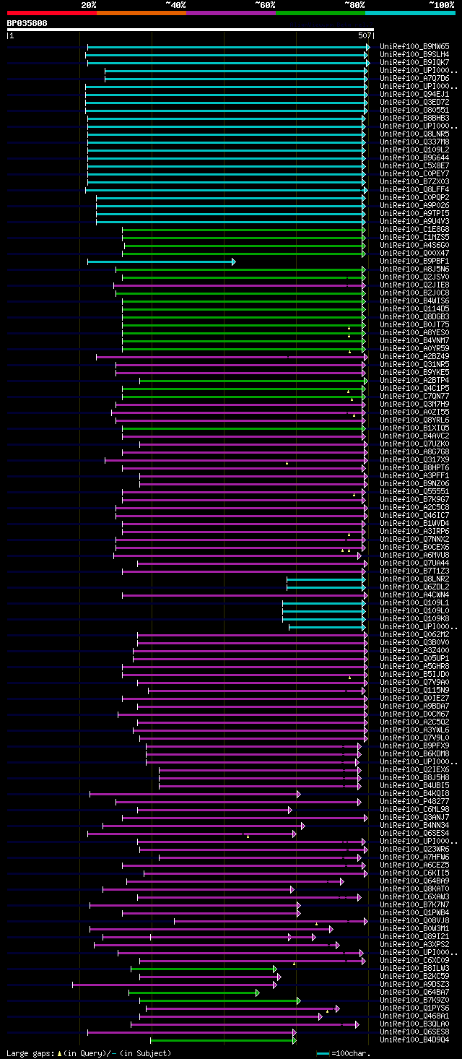Click the cyan ~100% identity legend segment
This screenshot has width=462, height=1059.
[410, 13]
